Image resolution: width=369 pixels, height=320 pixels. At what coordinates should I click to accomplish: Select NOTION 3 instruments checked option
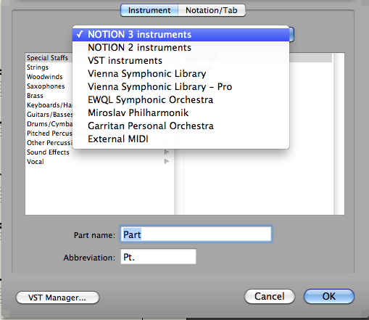coord(181,35)
